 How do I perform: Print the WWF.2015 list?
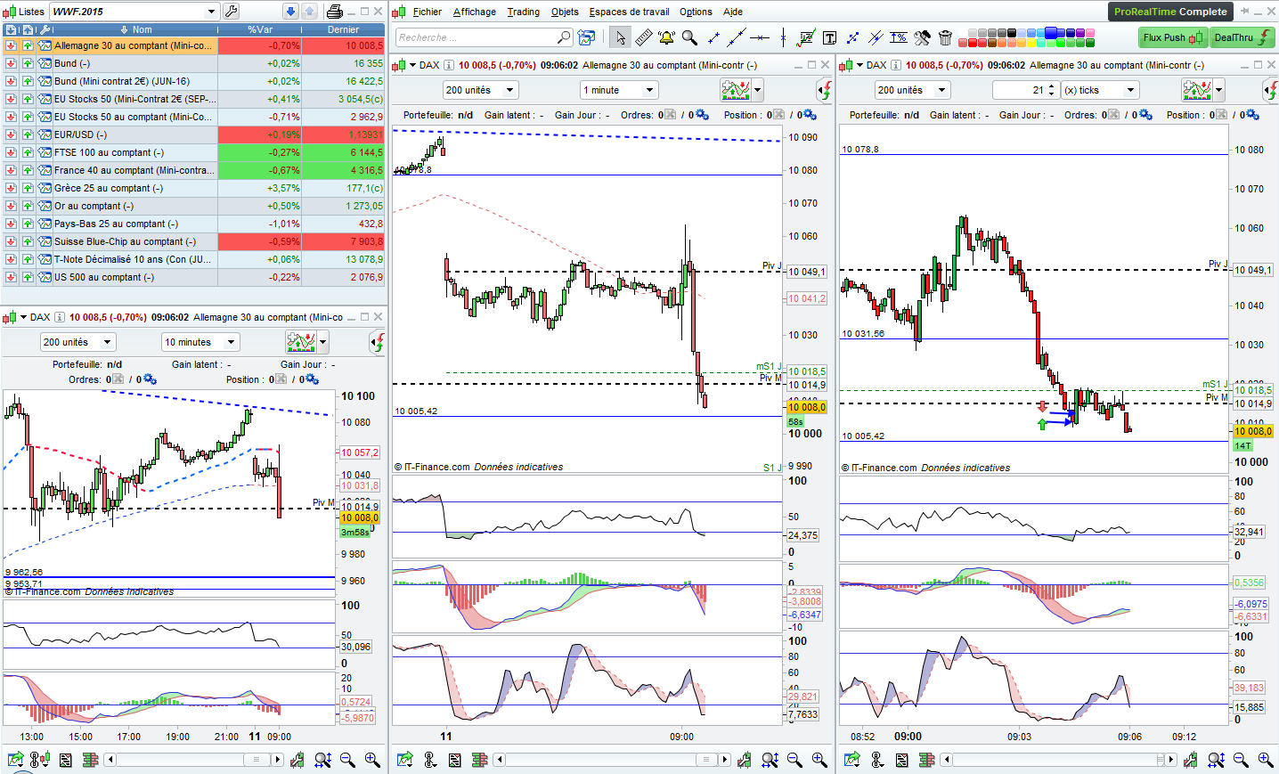point(335,12)
